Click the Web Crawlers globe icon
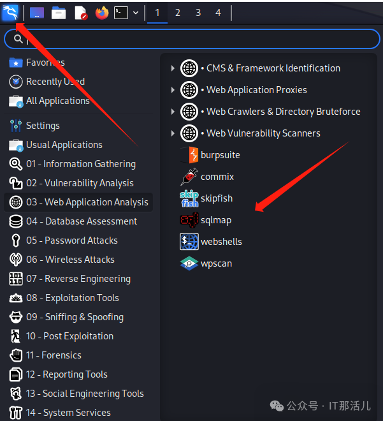Viewport: 383px width, 421px height. point(189,112)
